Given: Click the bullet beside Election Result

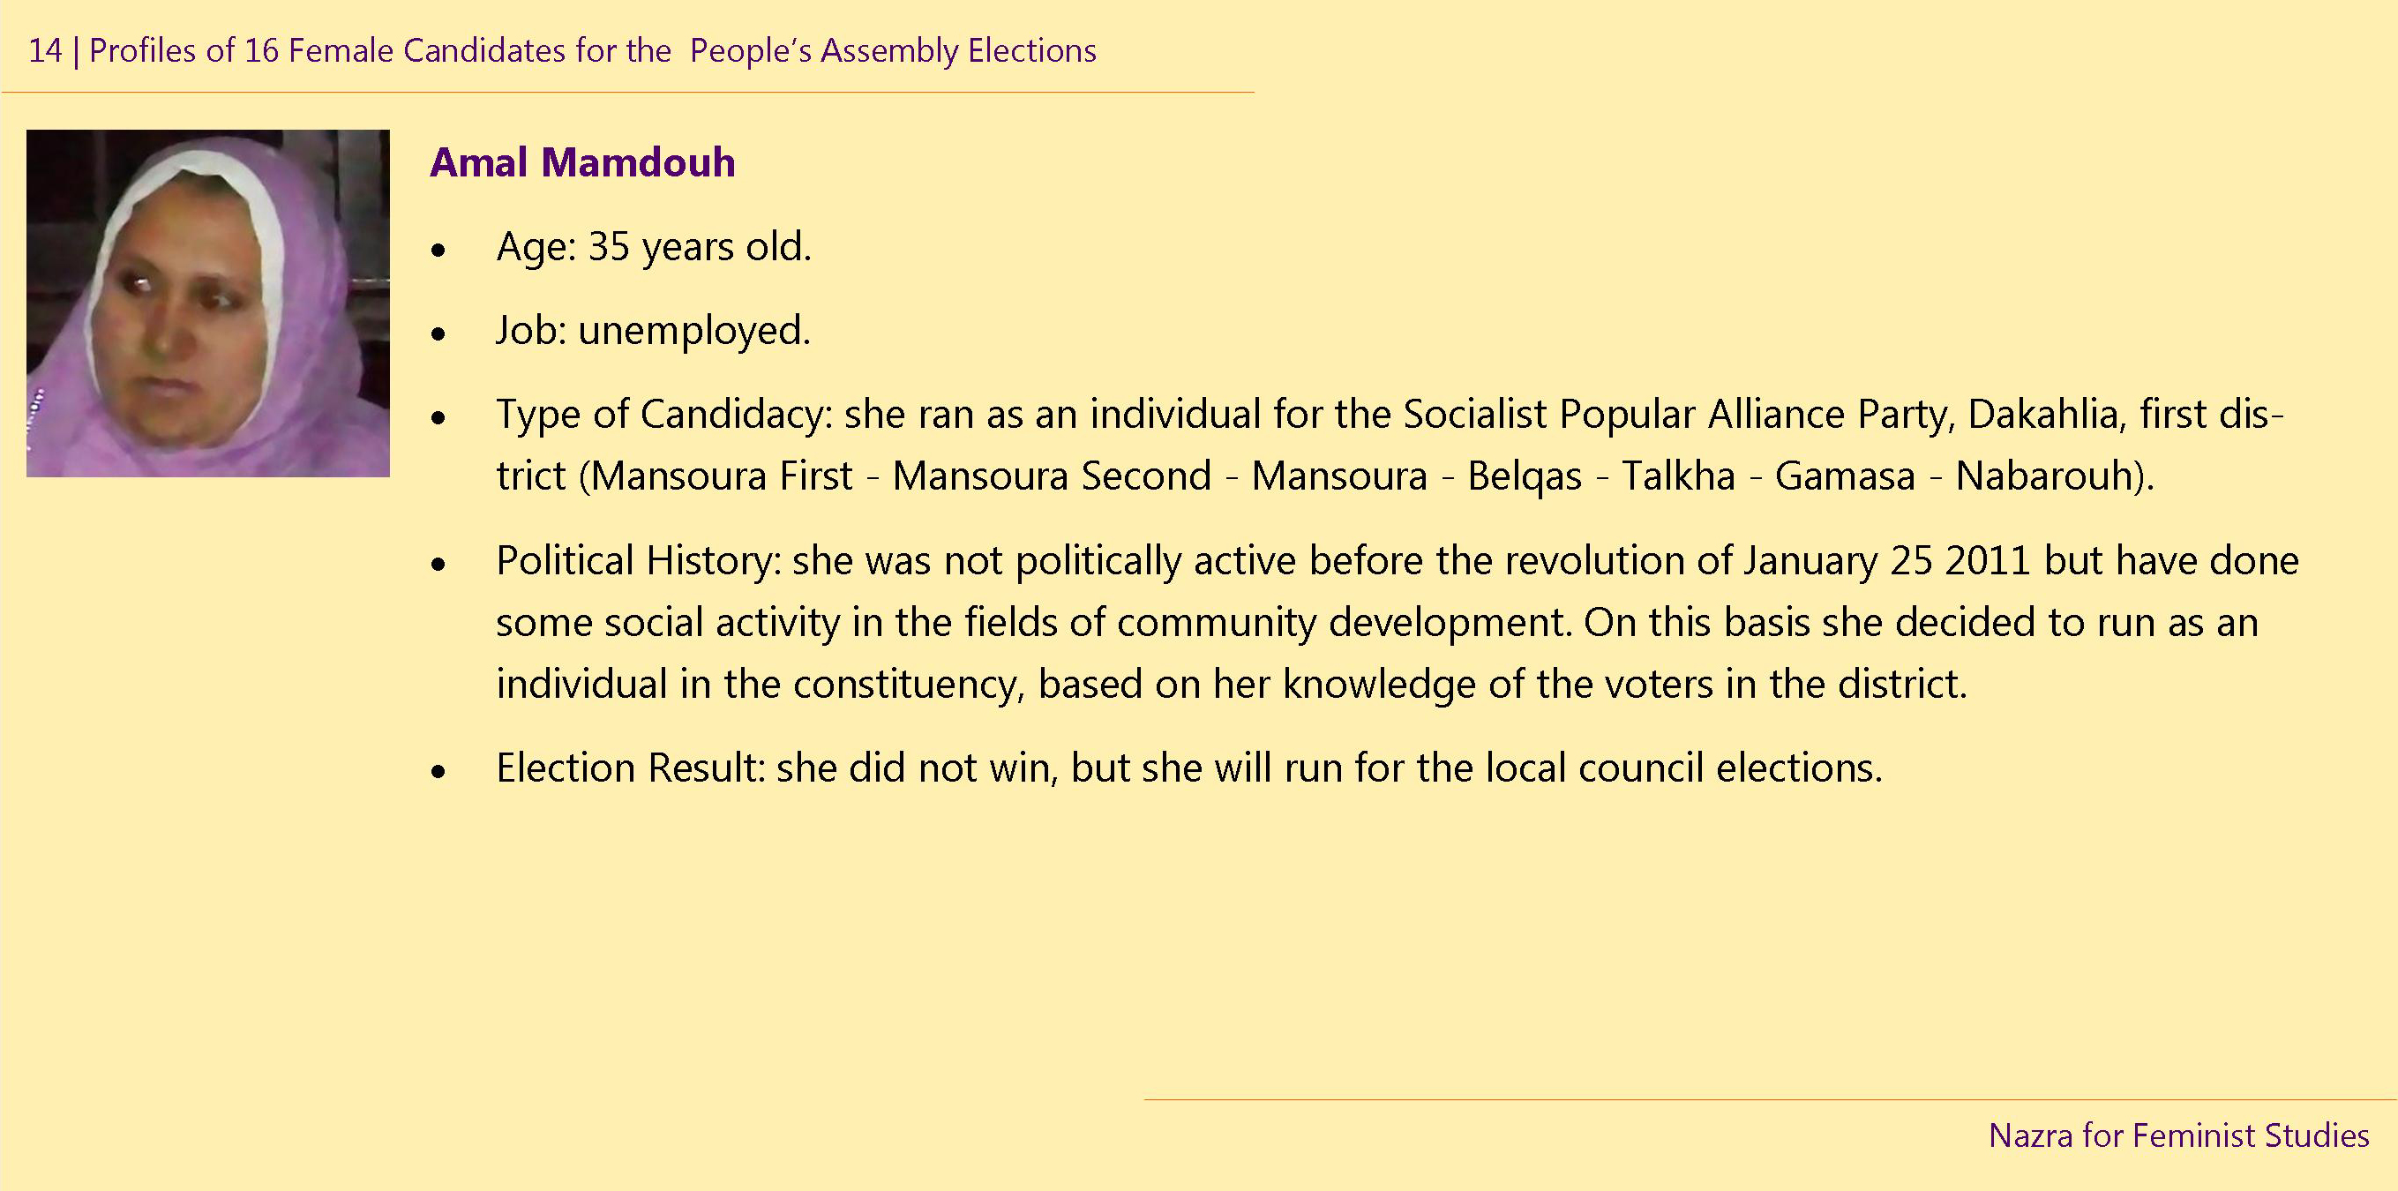Looking at the screenshot, I should pyautogui.click(x=438, y=773).
